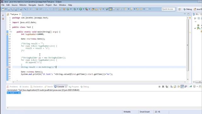Minimize the editor area

pyautogui.click(x=185, y=14)
